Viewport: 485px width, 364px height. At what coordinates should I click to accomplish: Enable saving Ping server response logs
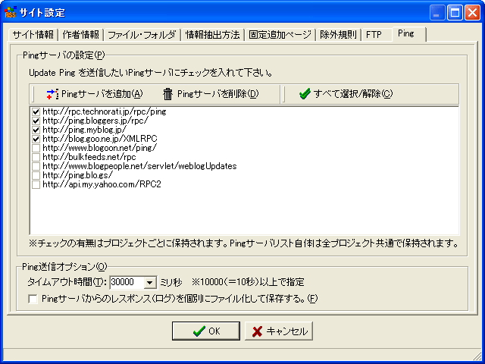click(33, 299)
